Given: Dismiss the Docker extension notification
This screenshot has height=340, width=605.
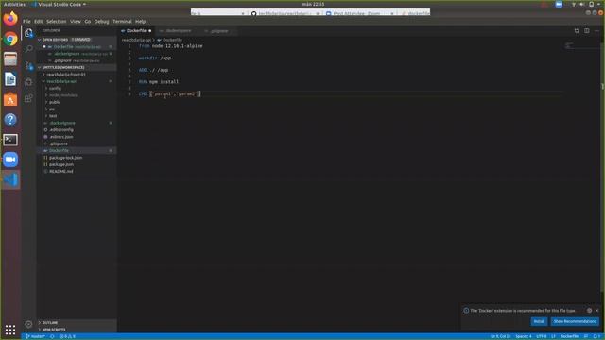Looking at the screenshot, I should tap(597, 311).
